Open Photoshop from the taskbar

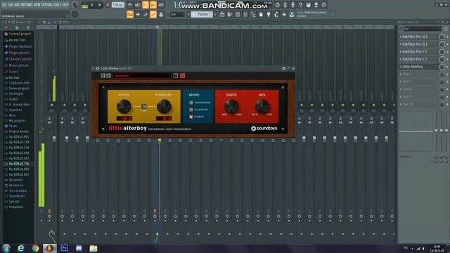pyautogui.click(x=65, y=248)
